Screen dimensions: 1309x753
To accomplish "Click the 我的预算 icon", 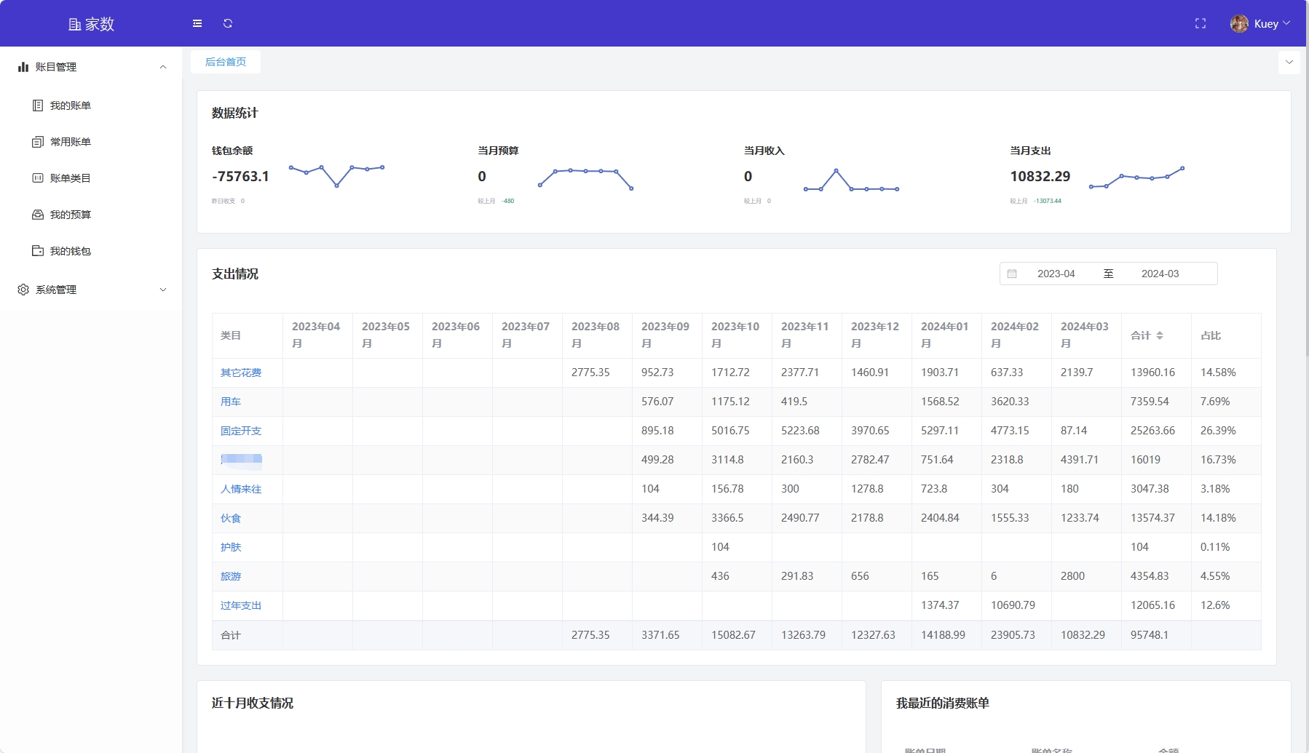I will click(38, 215).
